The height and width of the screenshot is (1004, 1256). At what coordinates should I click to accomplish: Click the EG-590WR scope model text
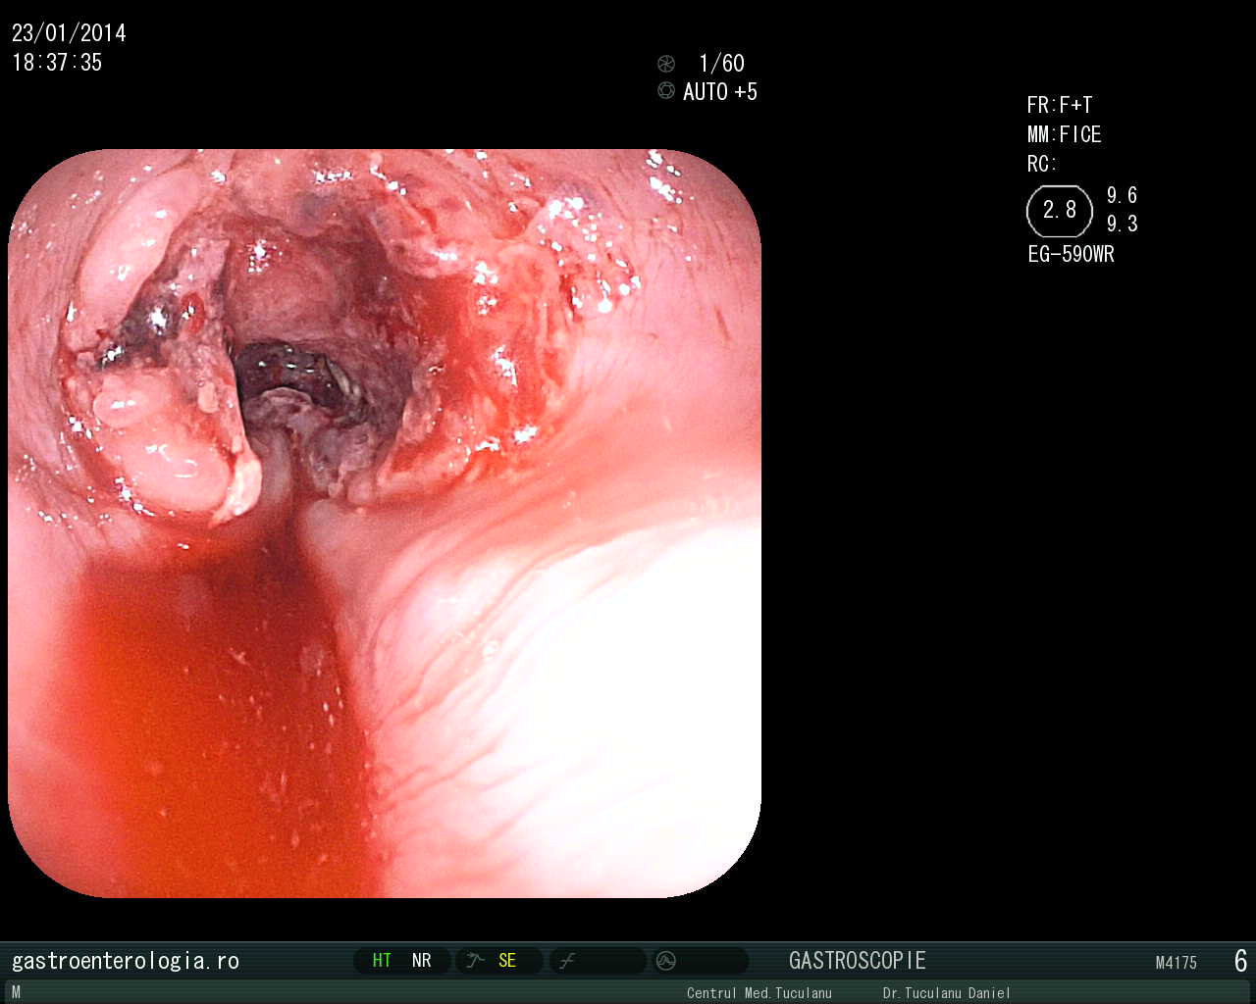tap(1072, 254)
